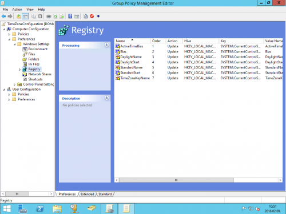Click the Print toolbar icon
Viewport: 286px width, 214px height.
(49, 17)
